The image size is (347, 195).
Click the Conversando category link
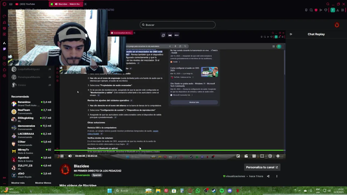coord(82,175)
